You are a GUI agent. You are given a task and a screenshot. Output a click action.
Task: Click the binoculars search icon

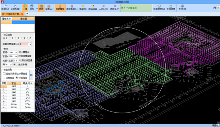coord(214,8)
